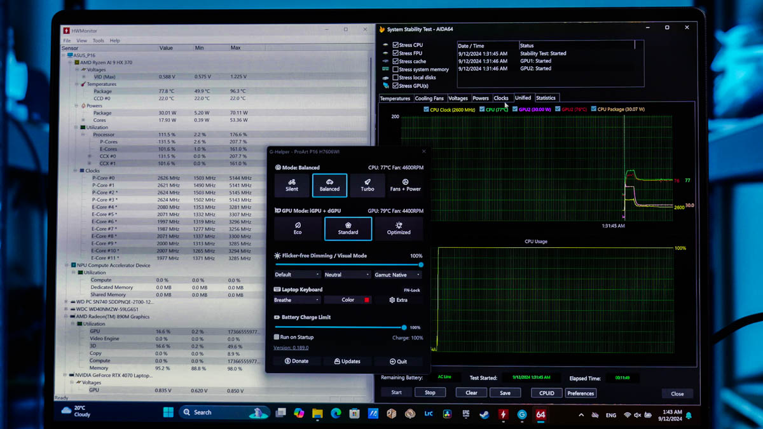The image size is (763, 429).
Task: Click the Battery Charge Limit slider
Action: (x=340, y=327)
